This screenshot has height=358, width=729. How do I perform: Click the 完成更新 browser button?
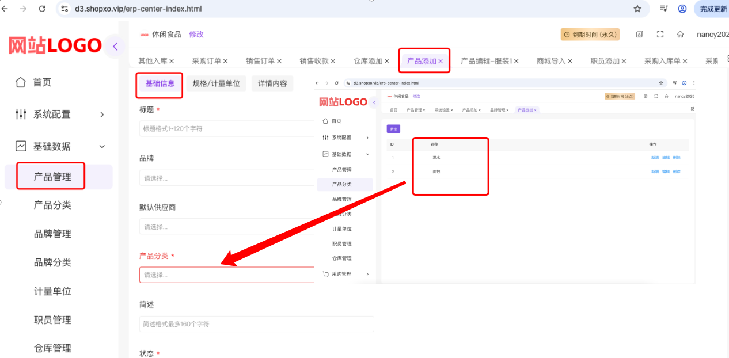tap(713, 9)
